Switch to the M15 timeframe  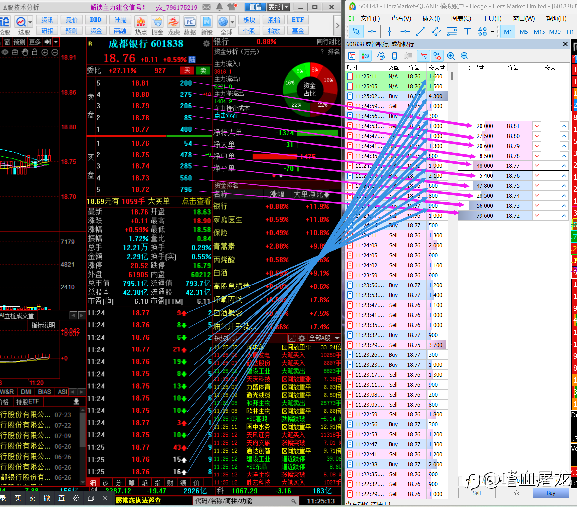(539, 32)
